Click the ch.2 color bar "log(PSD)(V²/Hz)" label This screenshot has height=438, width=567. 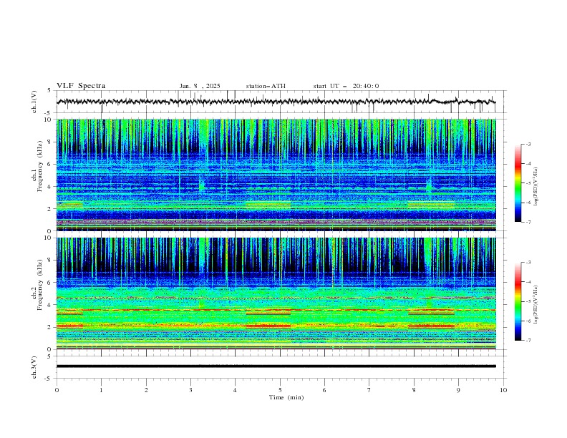(535, 305)
